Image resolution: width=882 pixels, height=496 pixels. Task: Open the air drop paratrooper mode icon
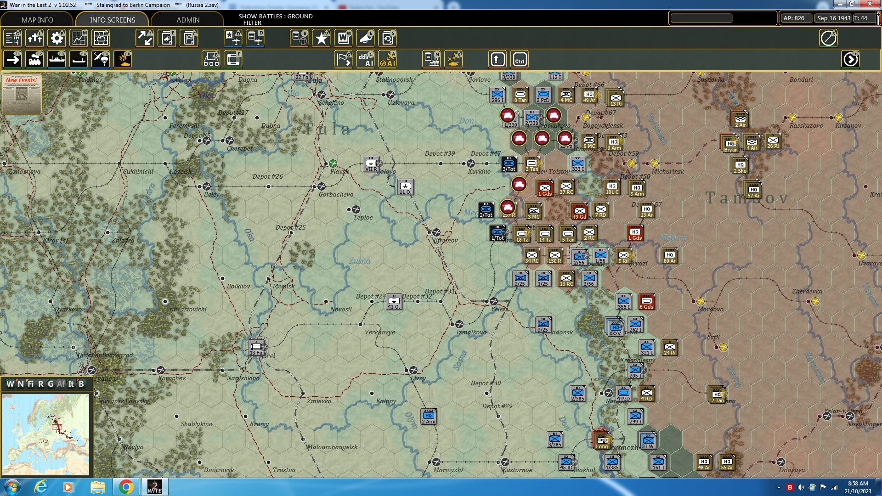[101, 59]
